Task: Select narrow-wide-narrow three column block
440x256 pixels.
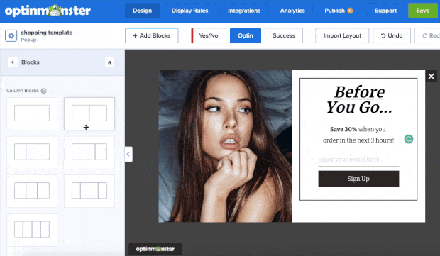Action: pos(89,191)
